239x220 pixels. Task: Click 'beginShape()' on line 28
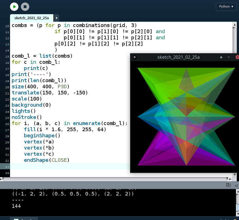[42, 136]
